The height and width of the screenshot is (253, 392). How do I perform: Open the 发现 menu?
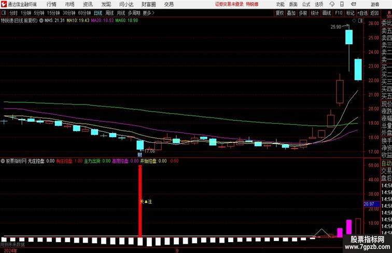click(106, 4)
